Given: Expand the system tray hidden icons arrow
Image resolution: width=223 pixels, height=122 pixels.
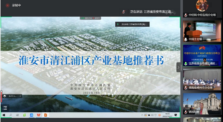Looking at the screenshot, I should pos(142,115).
